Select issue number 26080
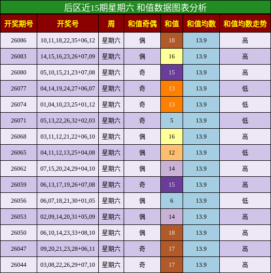 click(19, 72)
